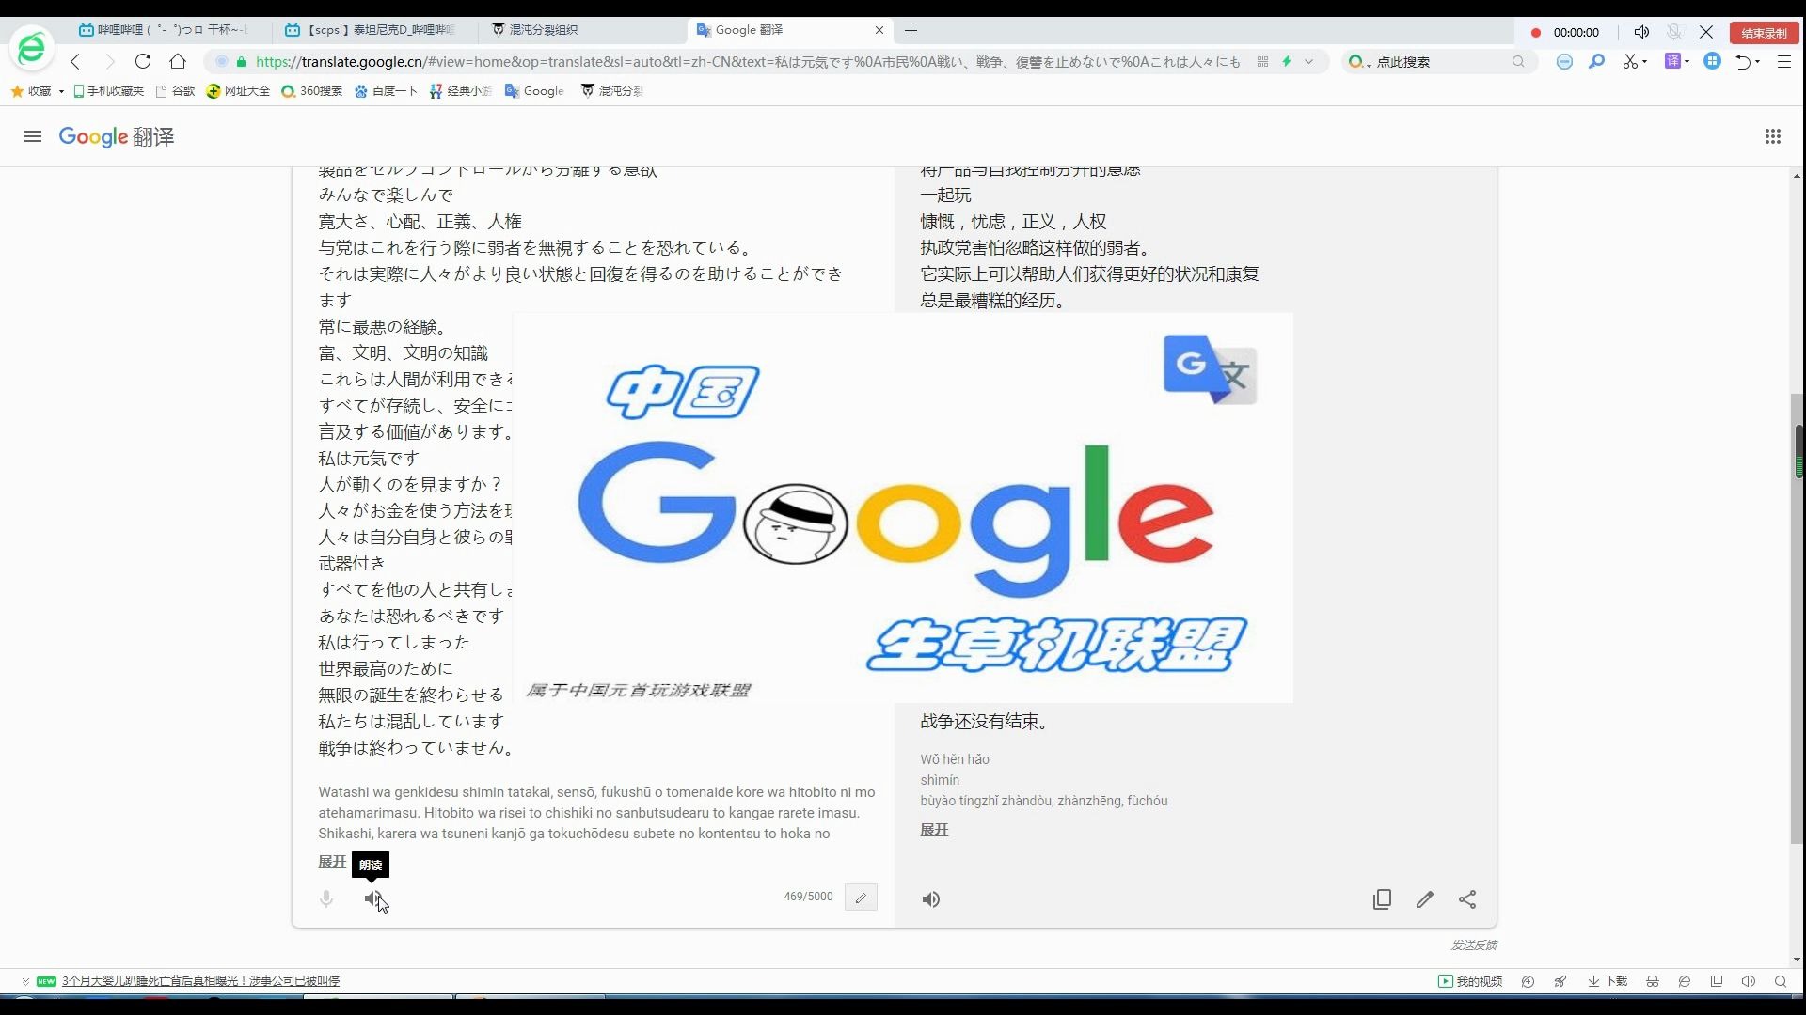Open the 收藏 favorites bookmark
Screen dimensions: 1806x1015
point(31,91)
